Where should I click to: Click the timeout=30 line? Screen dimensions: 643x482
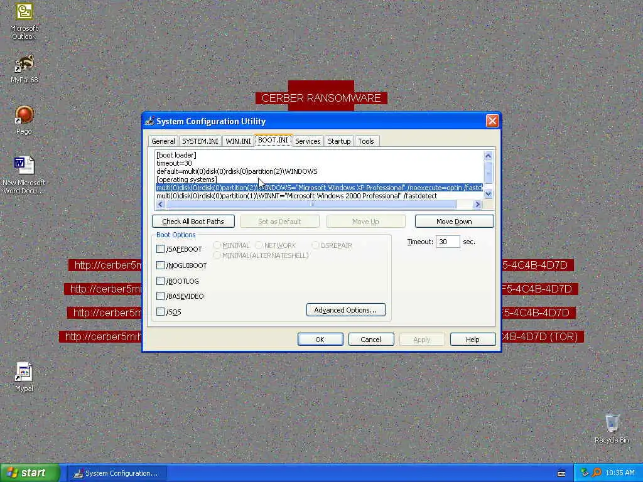(x=174, y=163)
